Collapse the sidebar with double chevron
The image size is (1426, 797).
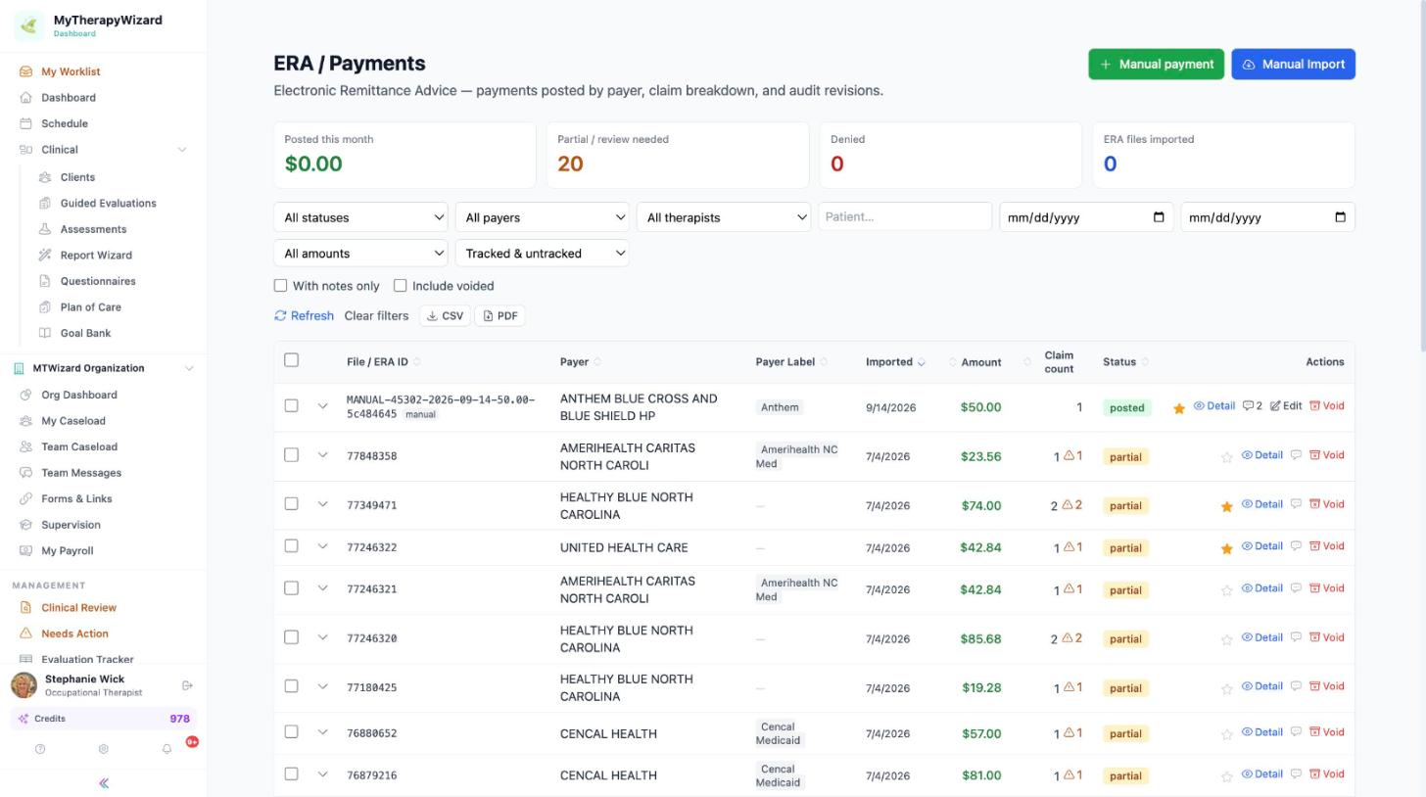click(x=103, y=783)
